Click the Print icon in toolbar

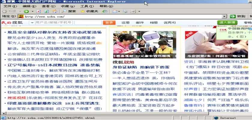[125, 11]
